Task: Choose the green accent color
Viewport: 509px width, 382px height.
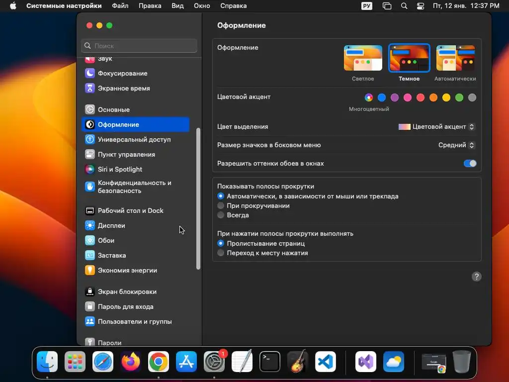Action: pos(459,97)
